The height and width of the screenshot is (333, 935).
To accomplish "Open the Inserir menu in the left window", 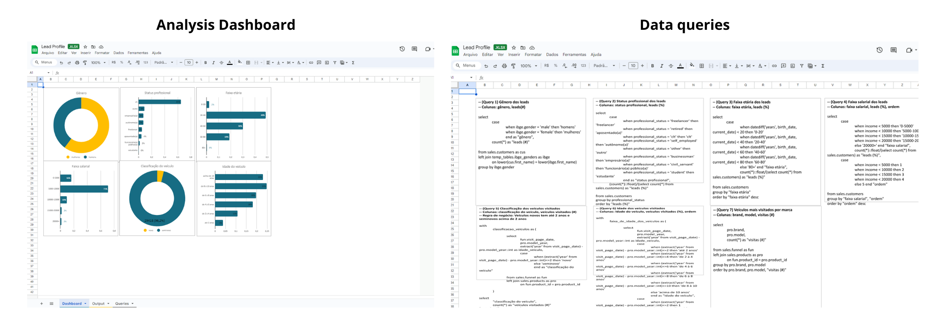I will 85,53.
